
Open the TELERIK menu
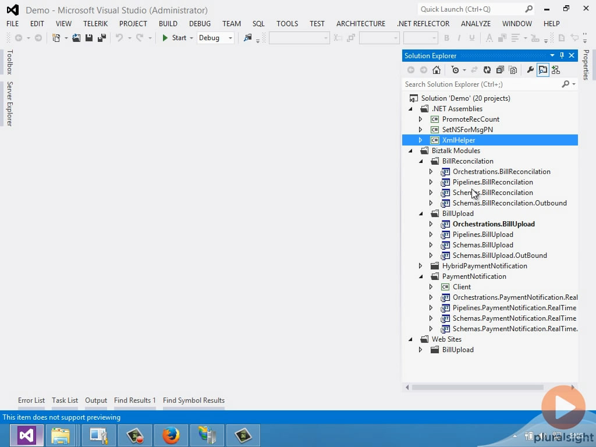(x=95, y=23)
